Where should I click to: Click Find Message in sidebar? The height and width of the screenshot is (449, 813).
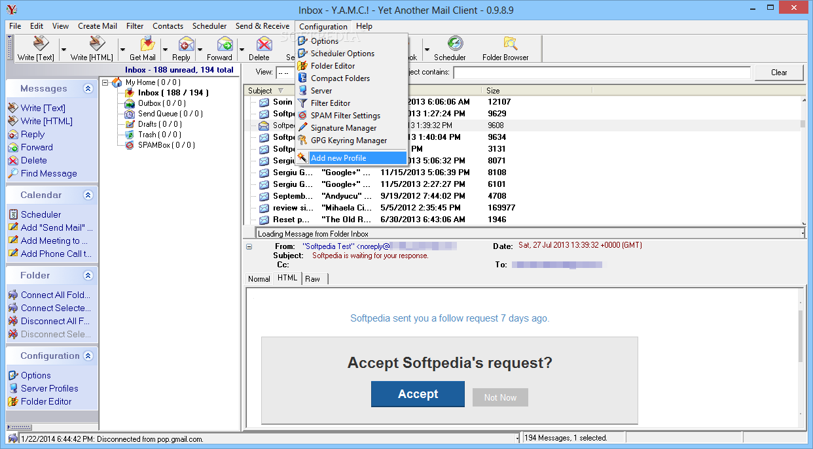49,173
